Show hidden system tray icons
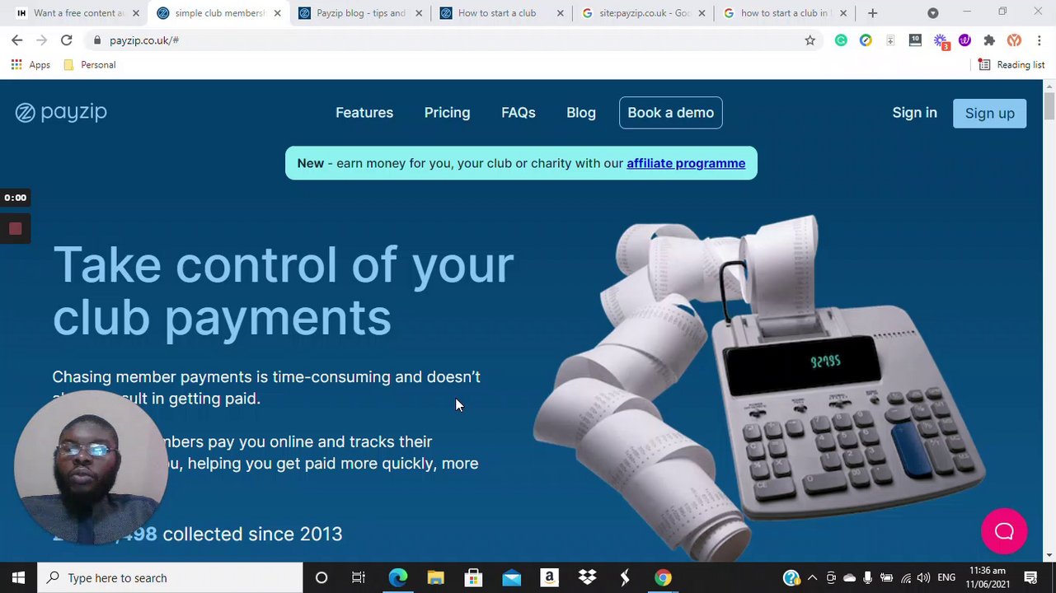The height and width of the screenshot is (593, 1056). [x=813, y=577]
